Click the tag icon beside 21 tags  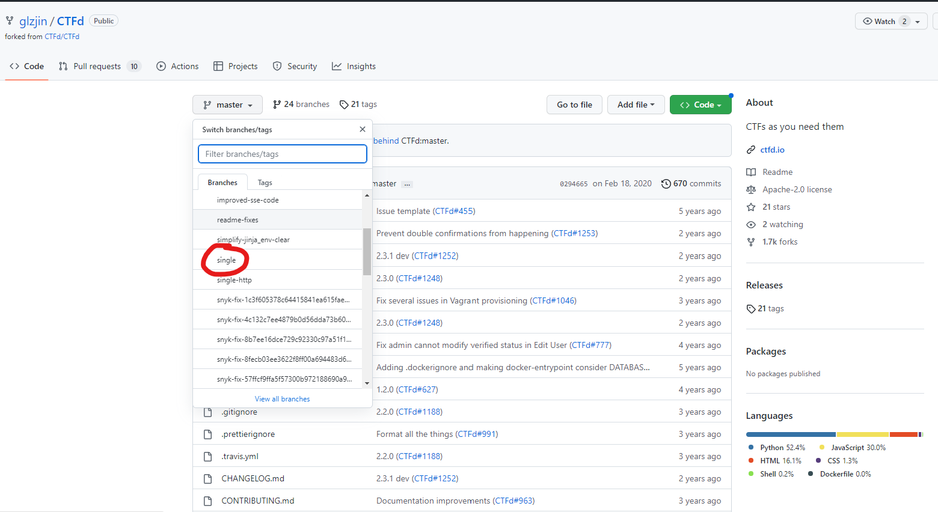tap(344, 105)
